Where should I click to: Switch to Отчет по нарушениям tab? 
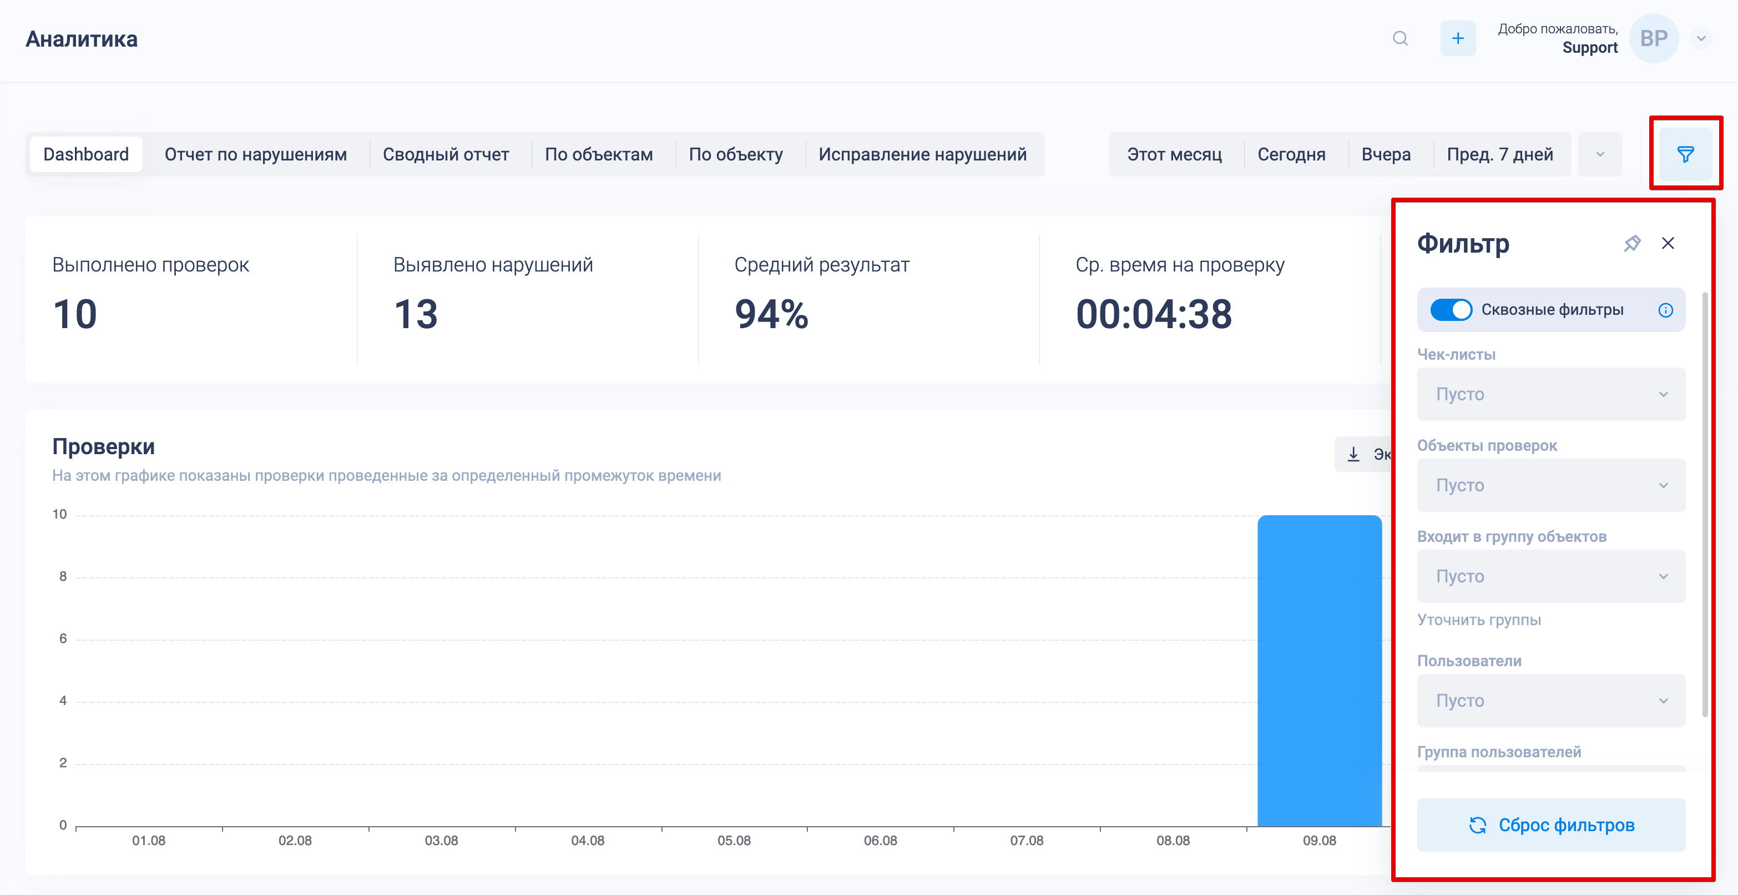tap(256, 154)
